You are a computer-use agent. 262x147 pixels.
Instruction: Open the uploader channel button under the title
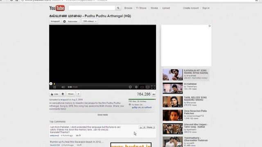click(55, 21)
